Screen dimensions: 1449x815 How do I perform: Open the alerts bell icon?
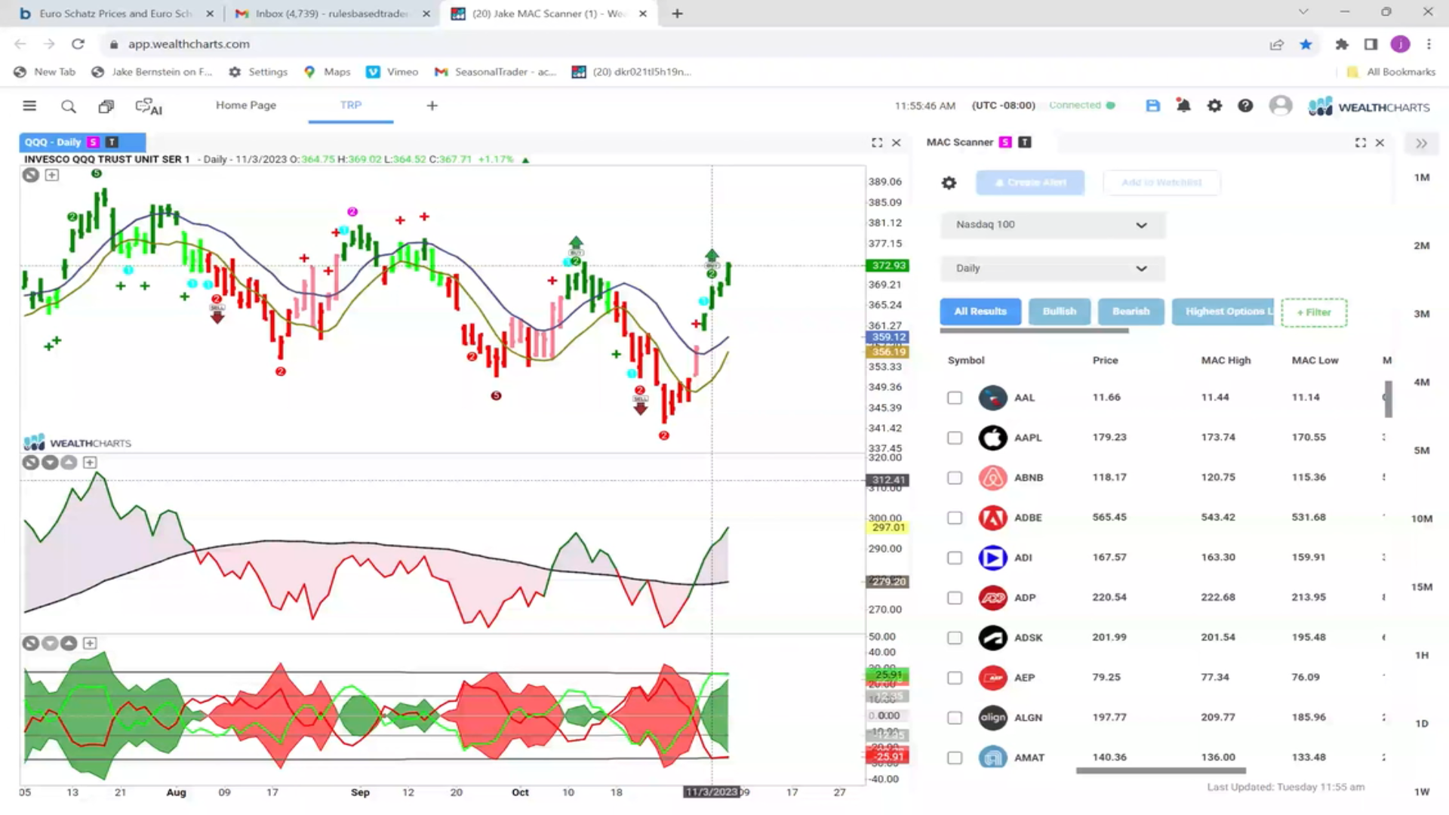click(x=1183, y=106)
